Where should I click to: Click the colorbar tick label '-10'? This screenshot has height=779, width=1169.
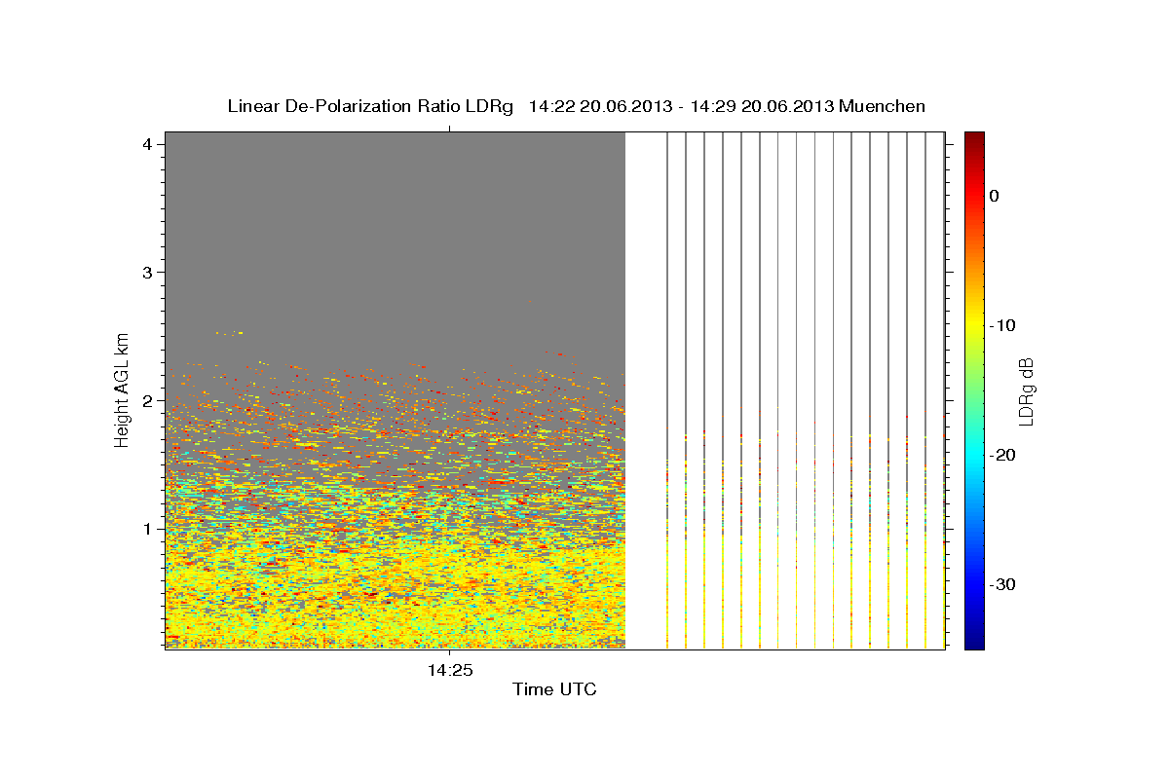[1002, 325]
